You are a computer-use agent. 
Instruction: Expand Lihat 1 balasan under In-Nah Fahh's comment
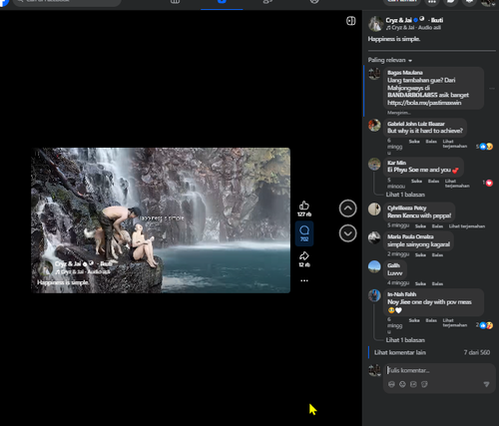(x=405, y=340)
